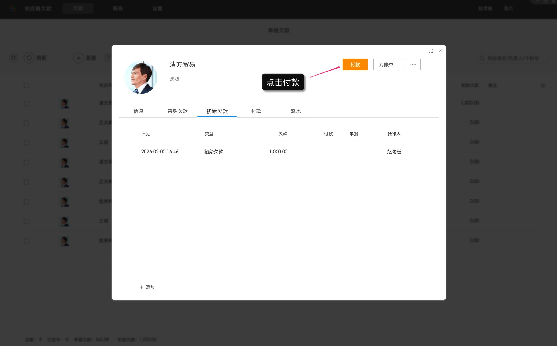The height and width of the screenshot is (346, 557).
Task: Click 退出 to log out
Action: pos(509,8)
